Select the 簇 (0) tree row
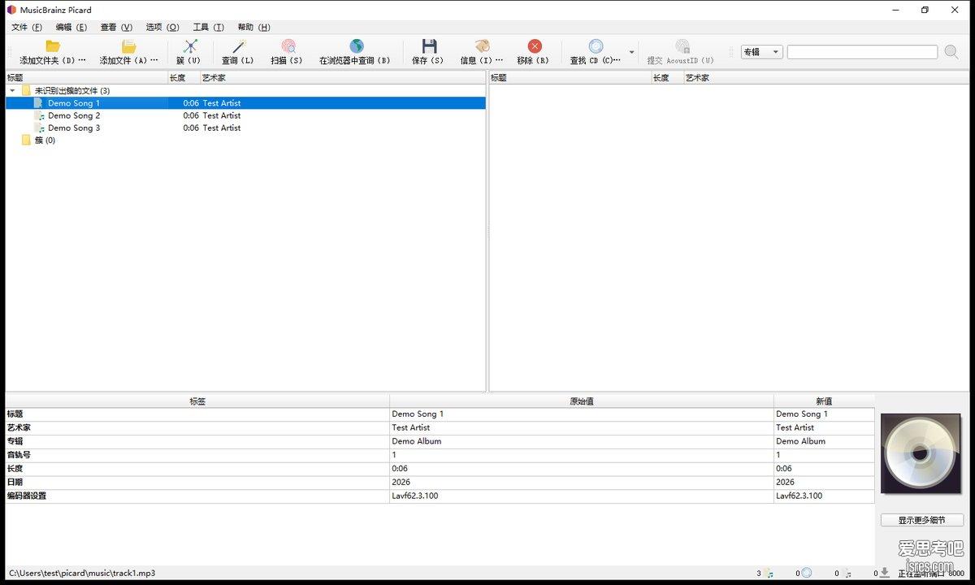 (x=245, y=140)
